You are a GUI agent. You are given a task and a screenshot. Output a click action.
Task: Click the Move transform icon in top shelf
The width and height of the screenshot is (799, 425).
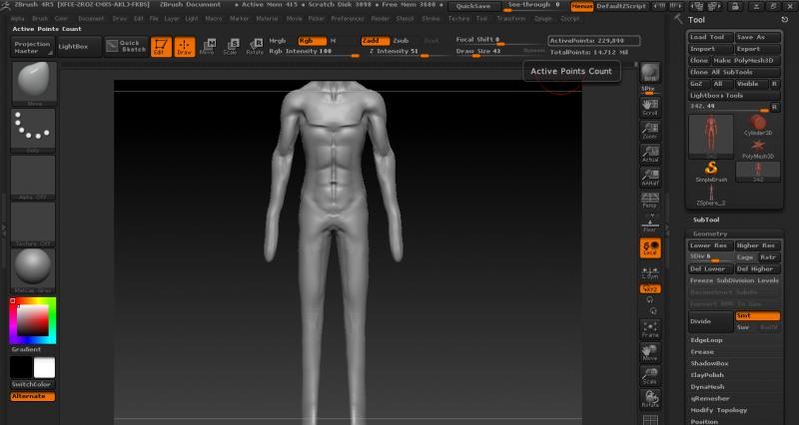pyautogui.click(x=207, y=47)
